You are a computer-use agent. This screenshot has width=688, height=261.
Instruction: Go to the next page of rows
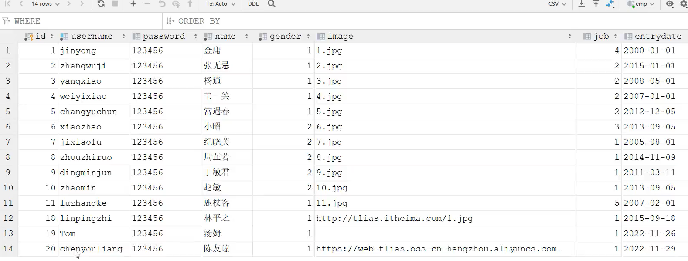(x=69, y=4)
